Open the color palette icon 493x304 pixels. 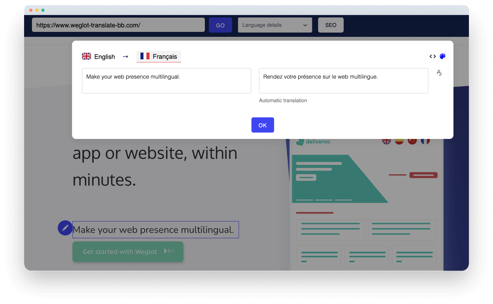[x=443, y=56]
